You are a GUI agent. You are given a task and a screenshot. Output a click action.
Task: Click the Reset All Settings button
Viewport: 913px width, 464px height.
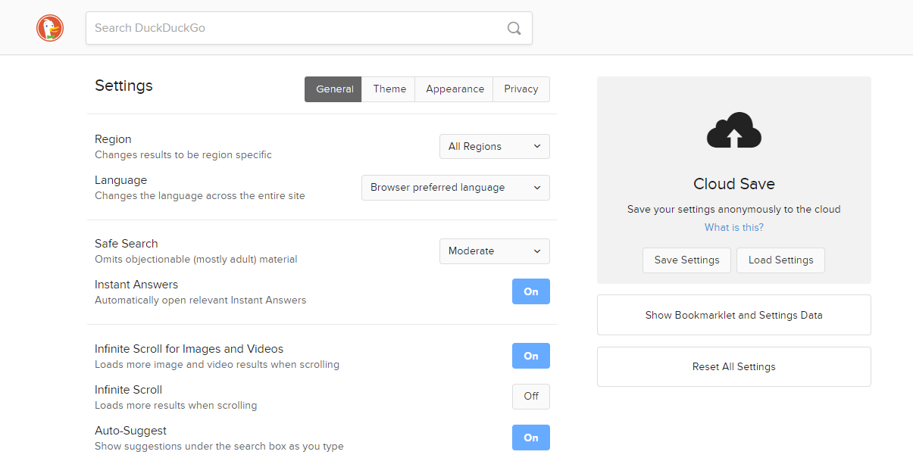click(x=734, y=366)
